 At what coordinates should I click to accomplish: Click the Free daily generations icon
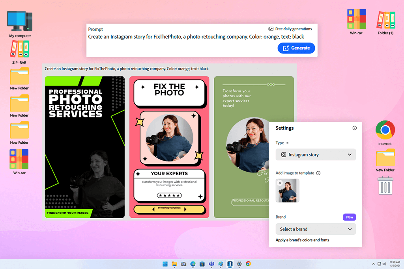pos(271,29)
